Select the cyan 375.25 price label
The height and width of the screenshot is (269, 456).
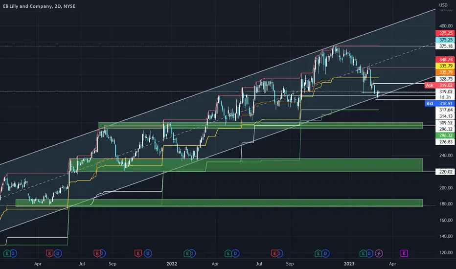pyautogui.click(x=445, y=40)
